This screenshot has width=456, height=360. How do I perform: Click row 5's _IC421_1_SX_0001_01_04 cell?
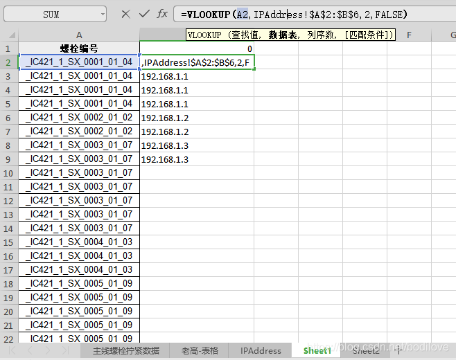79,104
